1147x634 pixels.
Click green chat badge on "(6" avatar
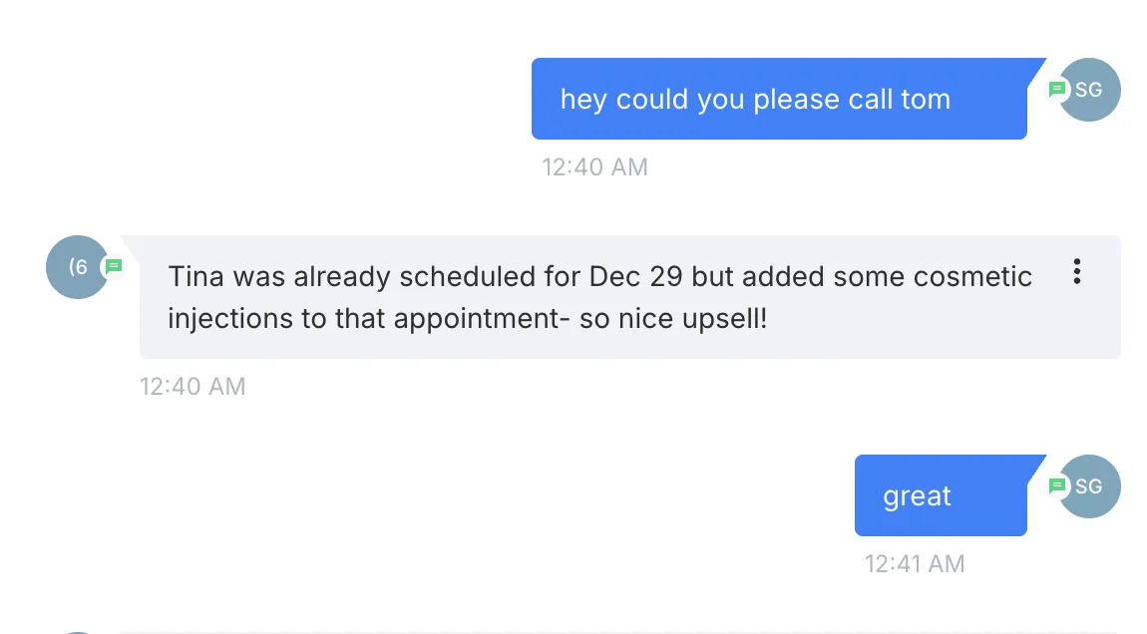click(x=114, y=267)
